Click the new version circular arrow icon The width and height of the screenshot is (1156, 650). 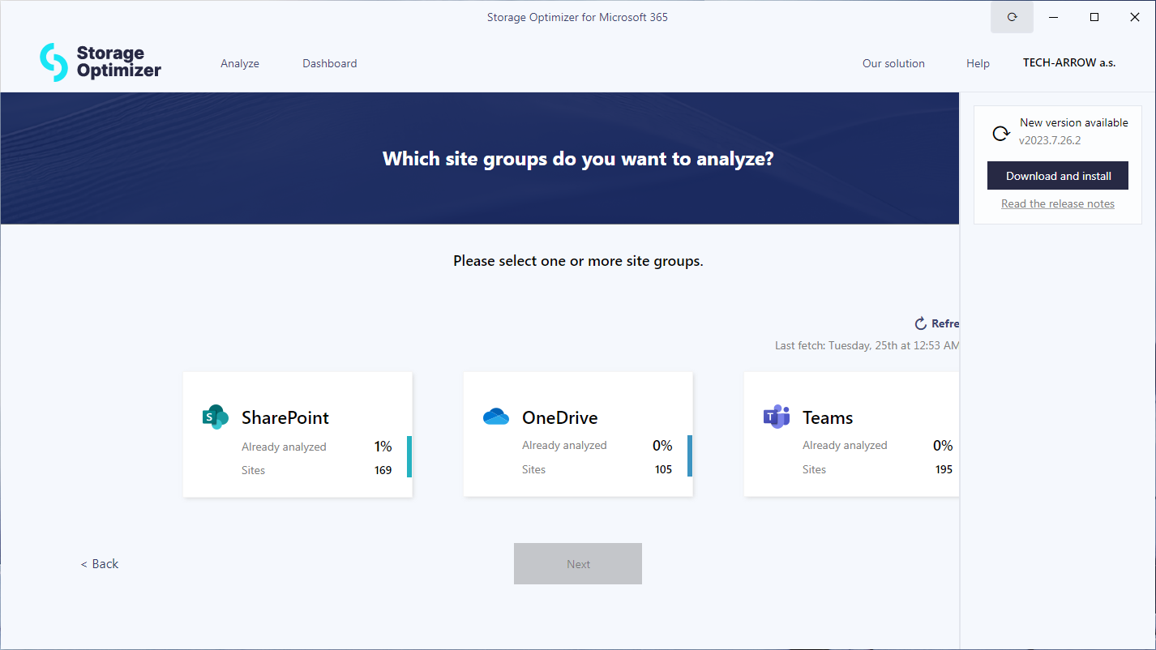(1001, 133)
